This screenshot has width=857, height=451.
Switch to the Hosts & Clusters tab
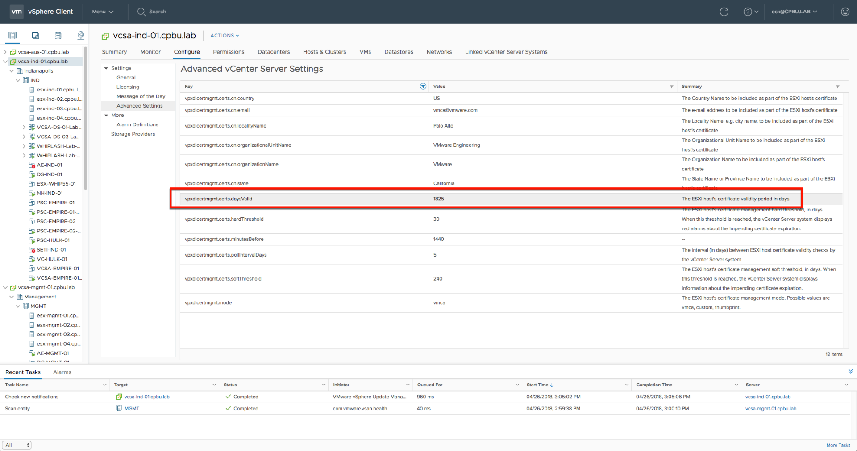(x=324, y=52)
